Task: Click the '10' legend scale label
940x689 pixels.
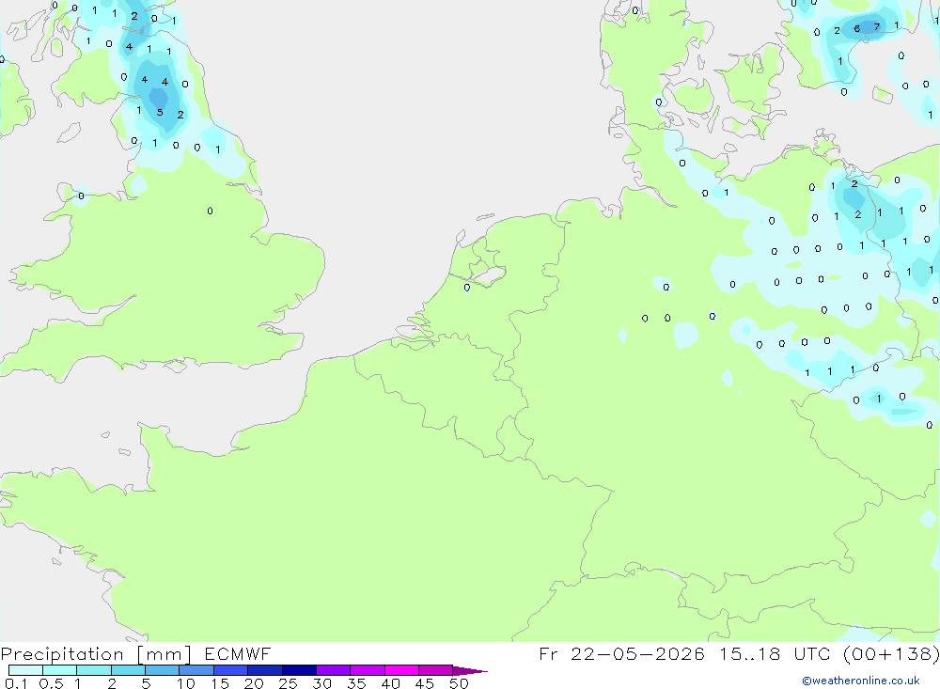Action: pos(186,683)
